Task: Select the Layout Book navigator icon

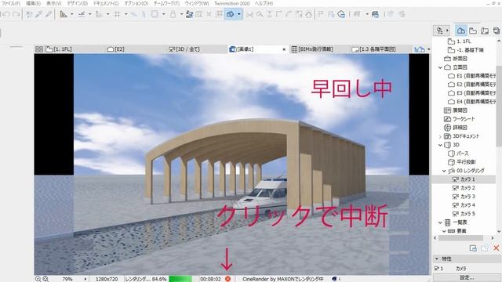Action: click(485, 31)
